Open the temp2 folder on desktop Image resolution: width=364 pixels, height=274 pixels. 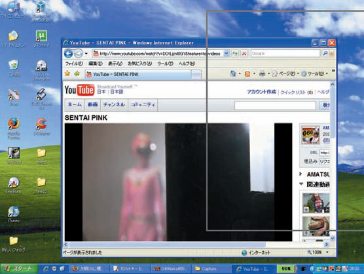pos(41,186)
